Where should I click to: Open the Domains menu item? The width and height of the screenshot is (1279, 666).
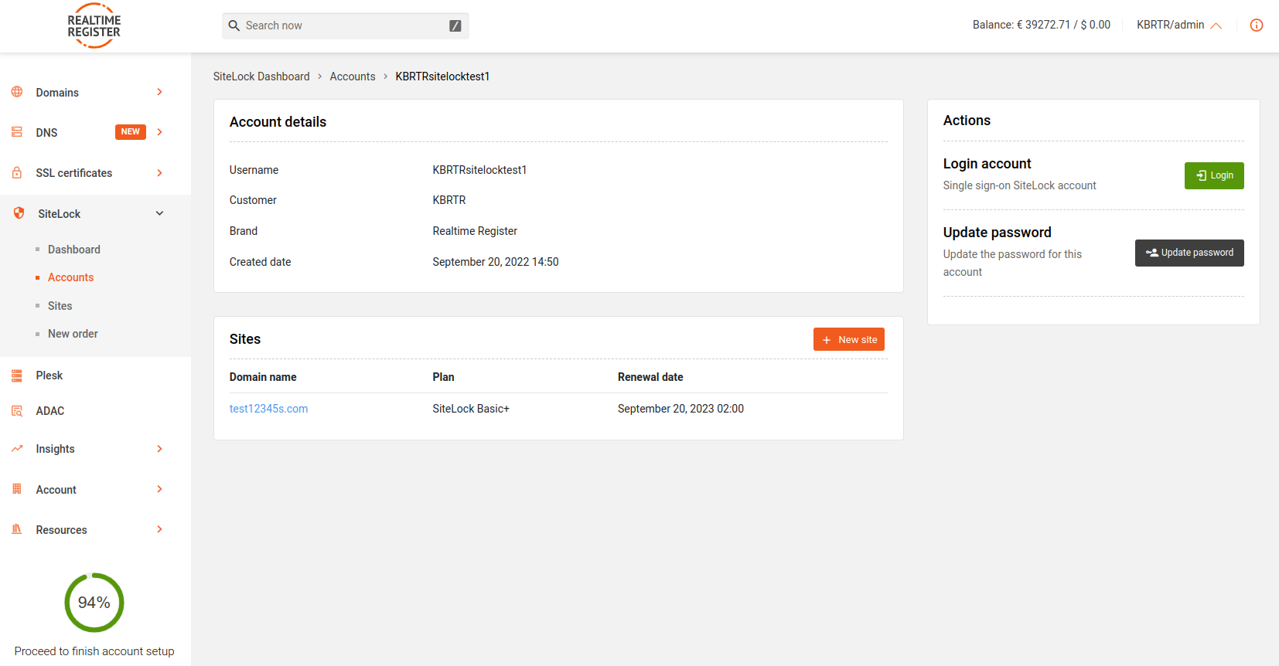click(x=57, y=93)
